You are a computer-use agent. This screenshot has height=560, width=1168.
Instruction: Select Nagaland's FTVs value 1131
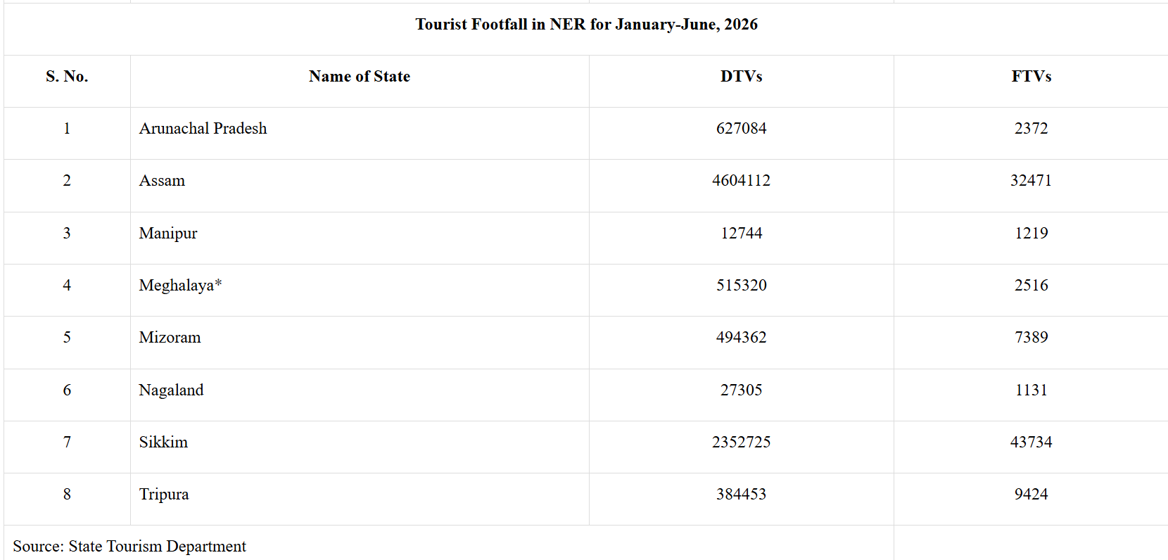[1031, 390]
